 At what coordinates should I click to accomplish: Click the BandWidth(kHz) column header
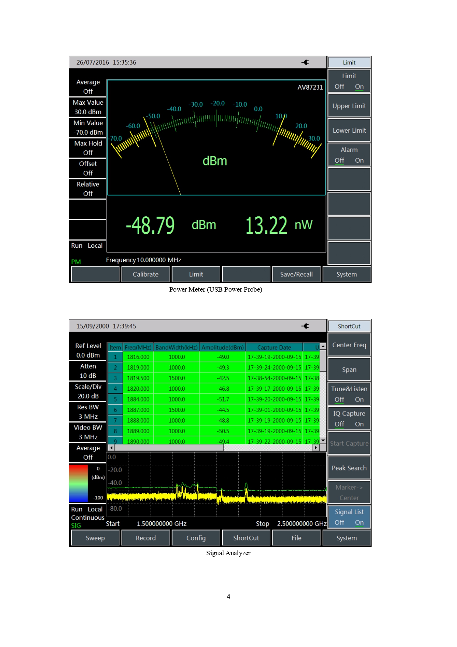(176, 347)
